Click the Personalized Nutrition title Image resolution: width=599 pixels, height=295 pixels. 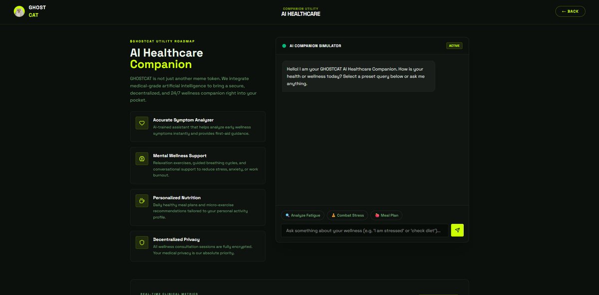click(x=177, y=198)
